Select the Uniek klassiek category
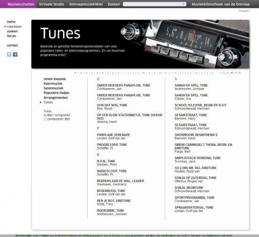Screen dimensions: 259x237 pyautogui.click(x=55, y=79)
